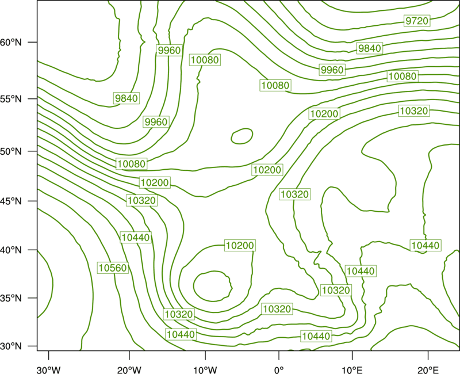Screen dimensions: 460x374
Task: Click the 40°N latitude axis label
Action: [11, 250]
